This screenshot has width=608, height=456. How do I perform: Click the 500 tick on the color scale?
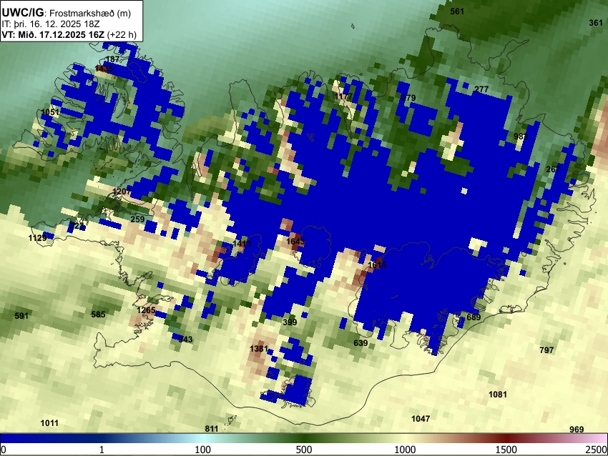pyautogui.click(x=304, y=450)
